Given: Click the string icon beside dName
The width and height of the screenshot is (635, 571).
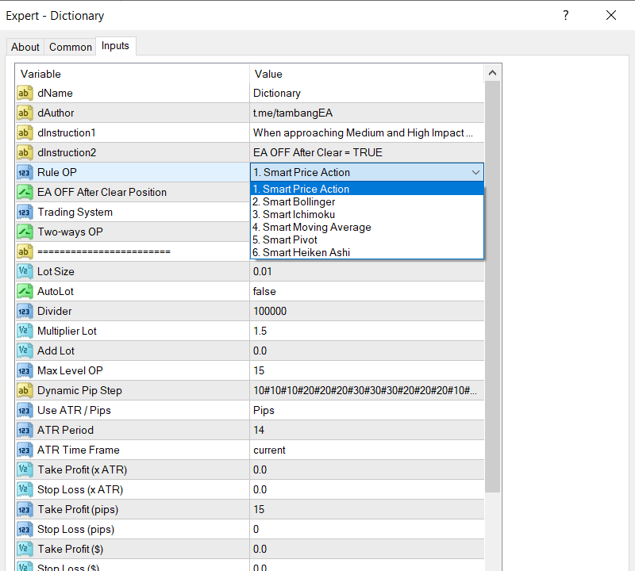Looking at the screenshot, I should (x=25, y=93).
